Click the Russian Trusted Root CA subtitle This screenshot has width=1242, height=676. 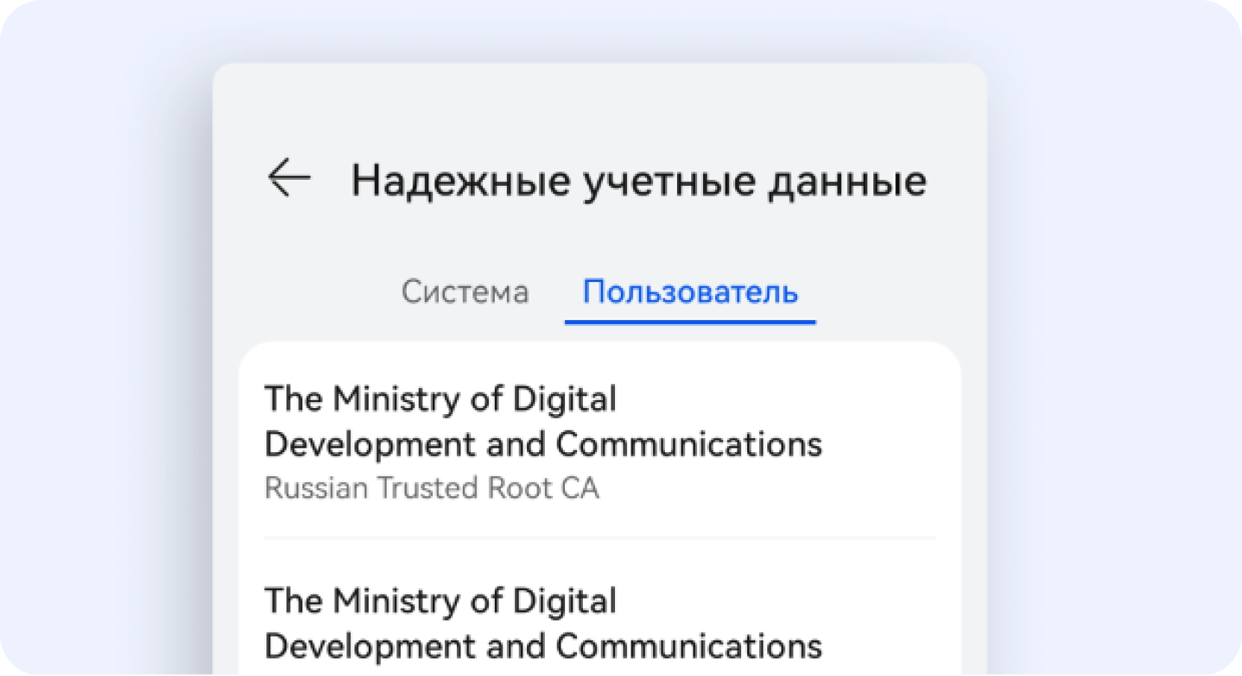click(431, 488)
